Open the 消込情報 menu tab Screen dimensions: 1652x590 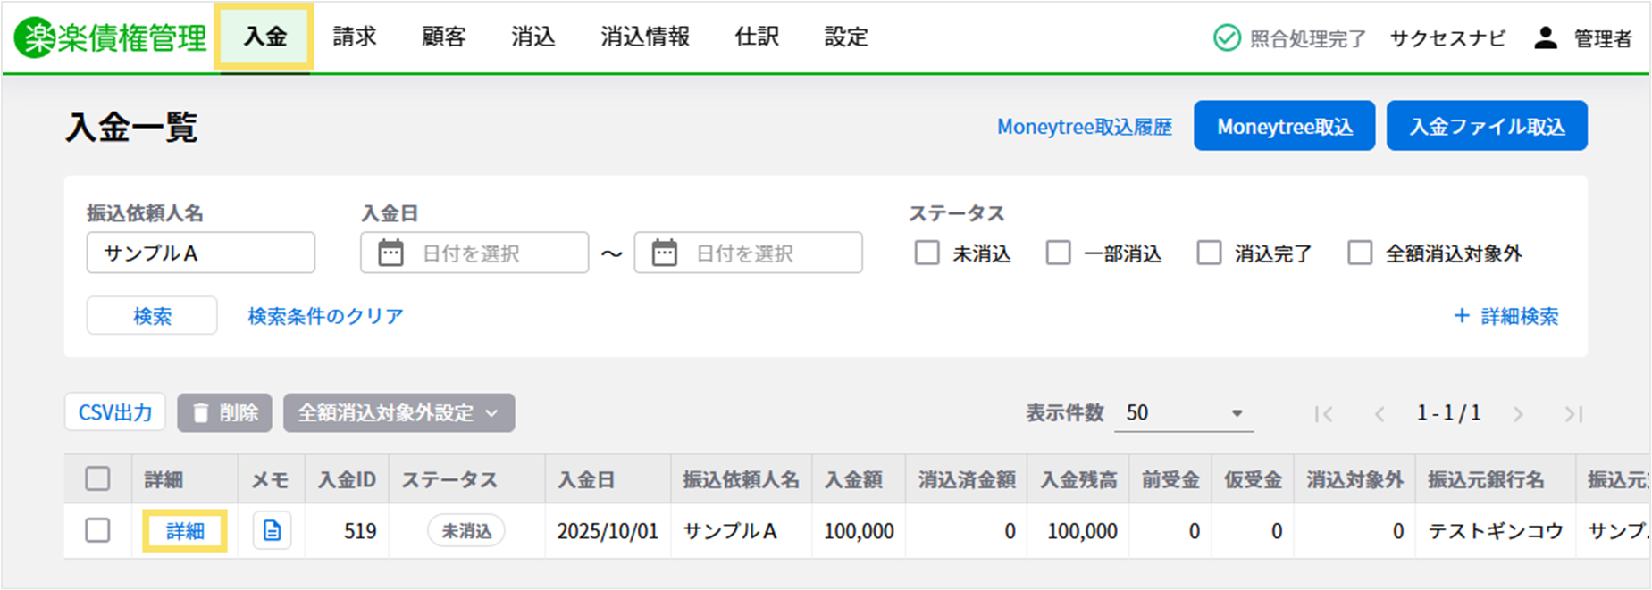(644, 37)
